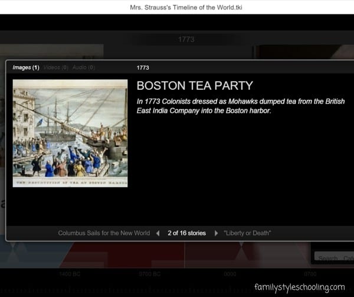Select the BOSTON TEA PARTY title
The width and height of the screenshot is (354, 297).
pos(195,86)
